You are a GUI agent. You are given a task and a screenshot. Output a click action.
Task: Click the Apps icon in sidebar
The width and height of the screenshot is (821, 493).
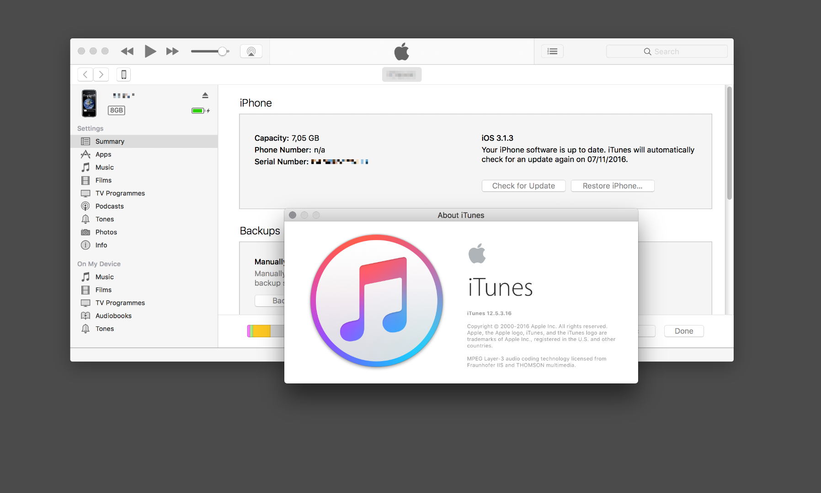tap(85, 154)
